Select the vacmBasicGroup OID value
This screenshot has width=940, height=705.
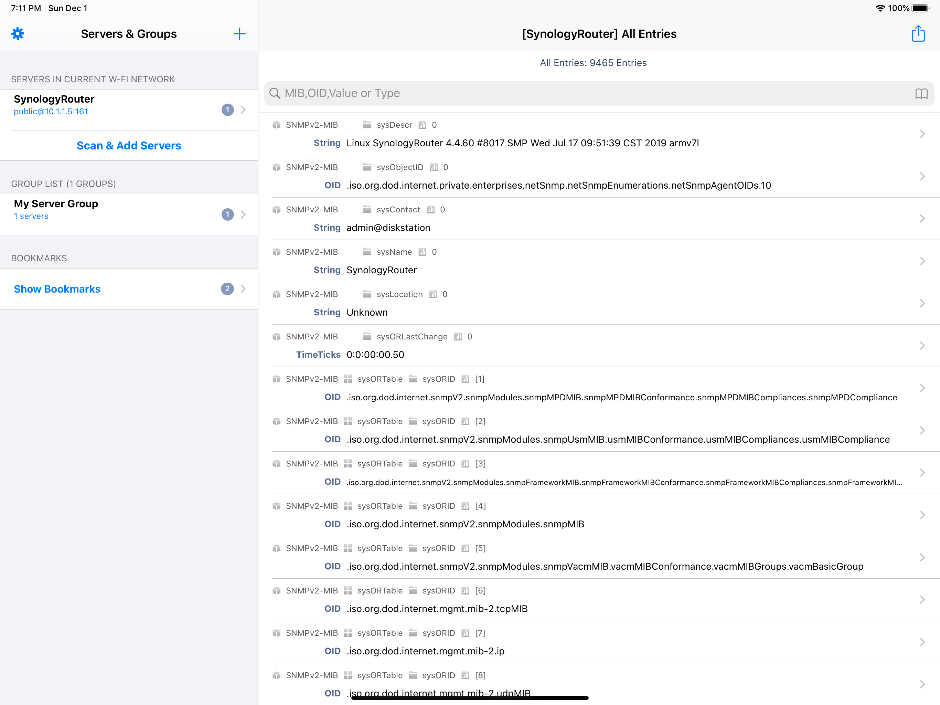pyautogui.click(x=605, y=566)
